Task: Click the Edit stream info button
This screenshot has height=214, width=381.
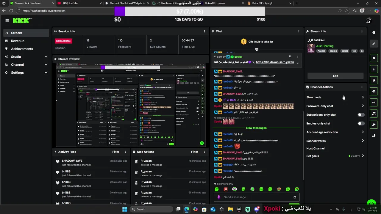Action: pyautogui.click(x=335, y=76)
